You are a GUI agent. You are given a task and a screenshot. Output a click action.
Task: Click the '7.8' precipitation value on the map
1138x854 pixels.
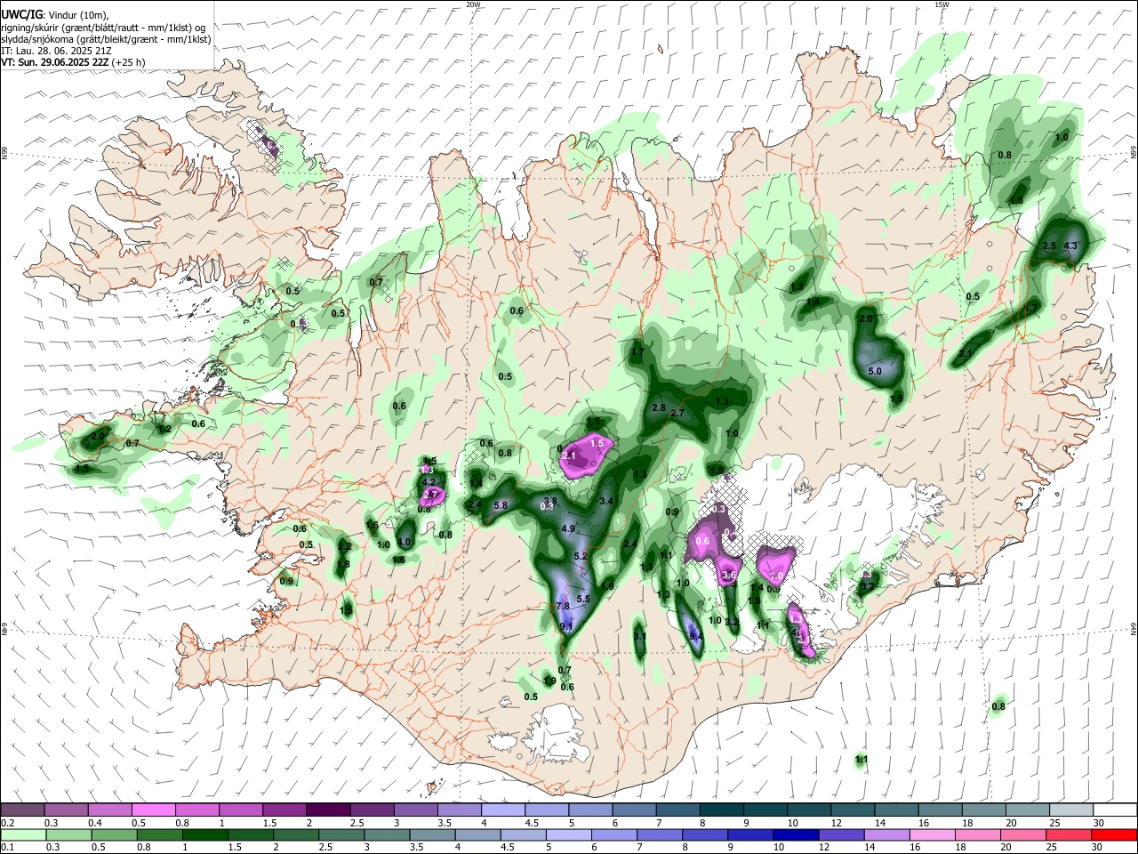click(563, 606)
